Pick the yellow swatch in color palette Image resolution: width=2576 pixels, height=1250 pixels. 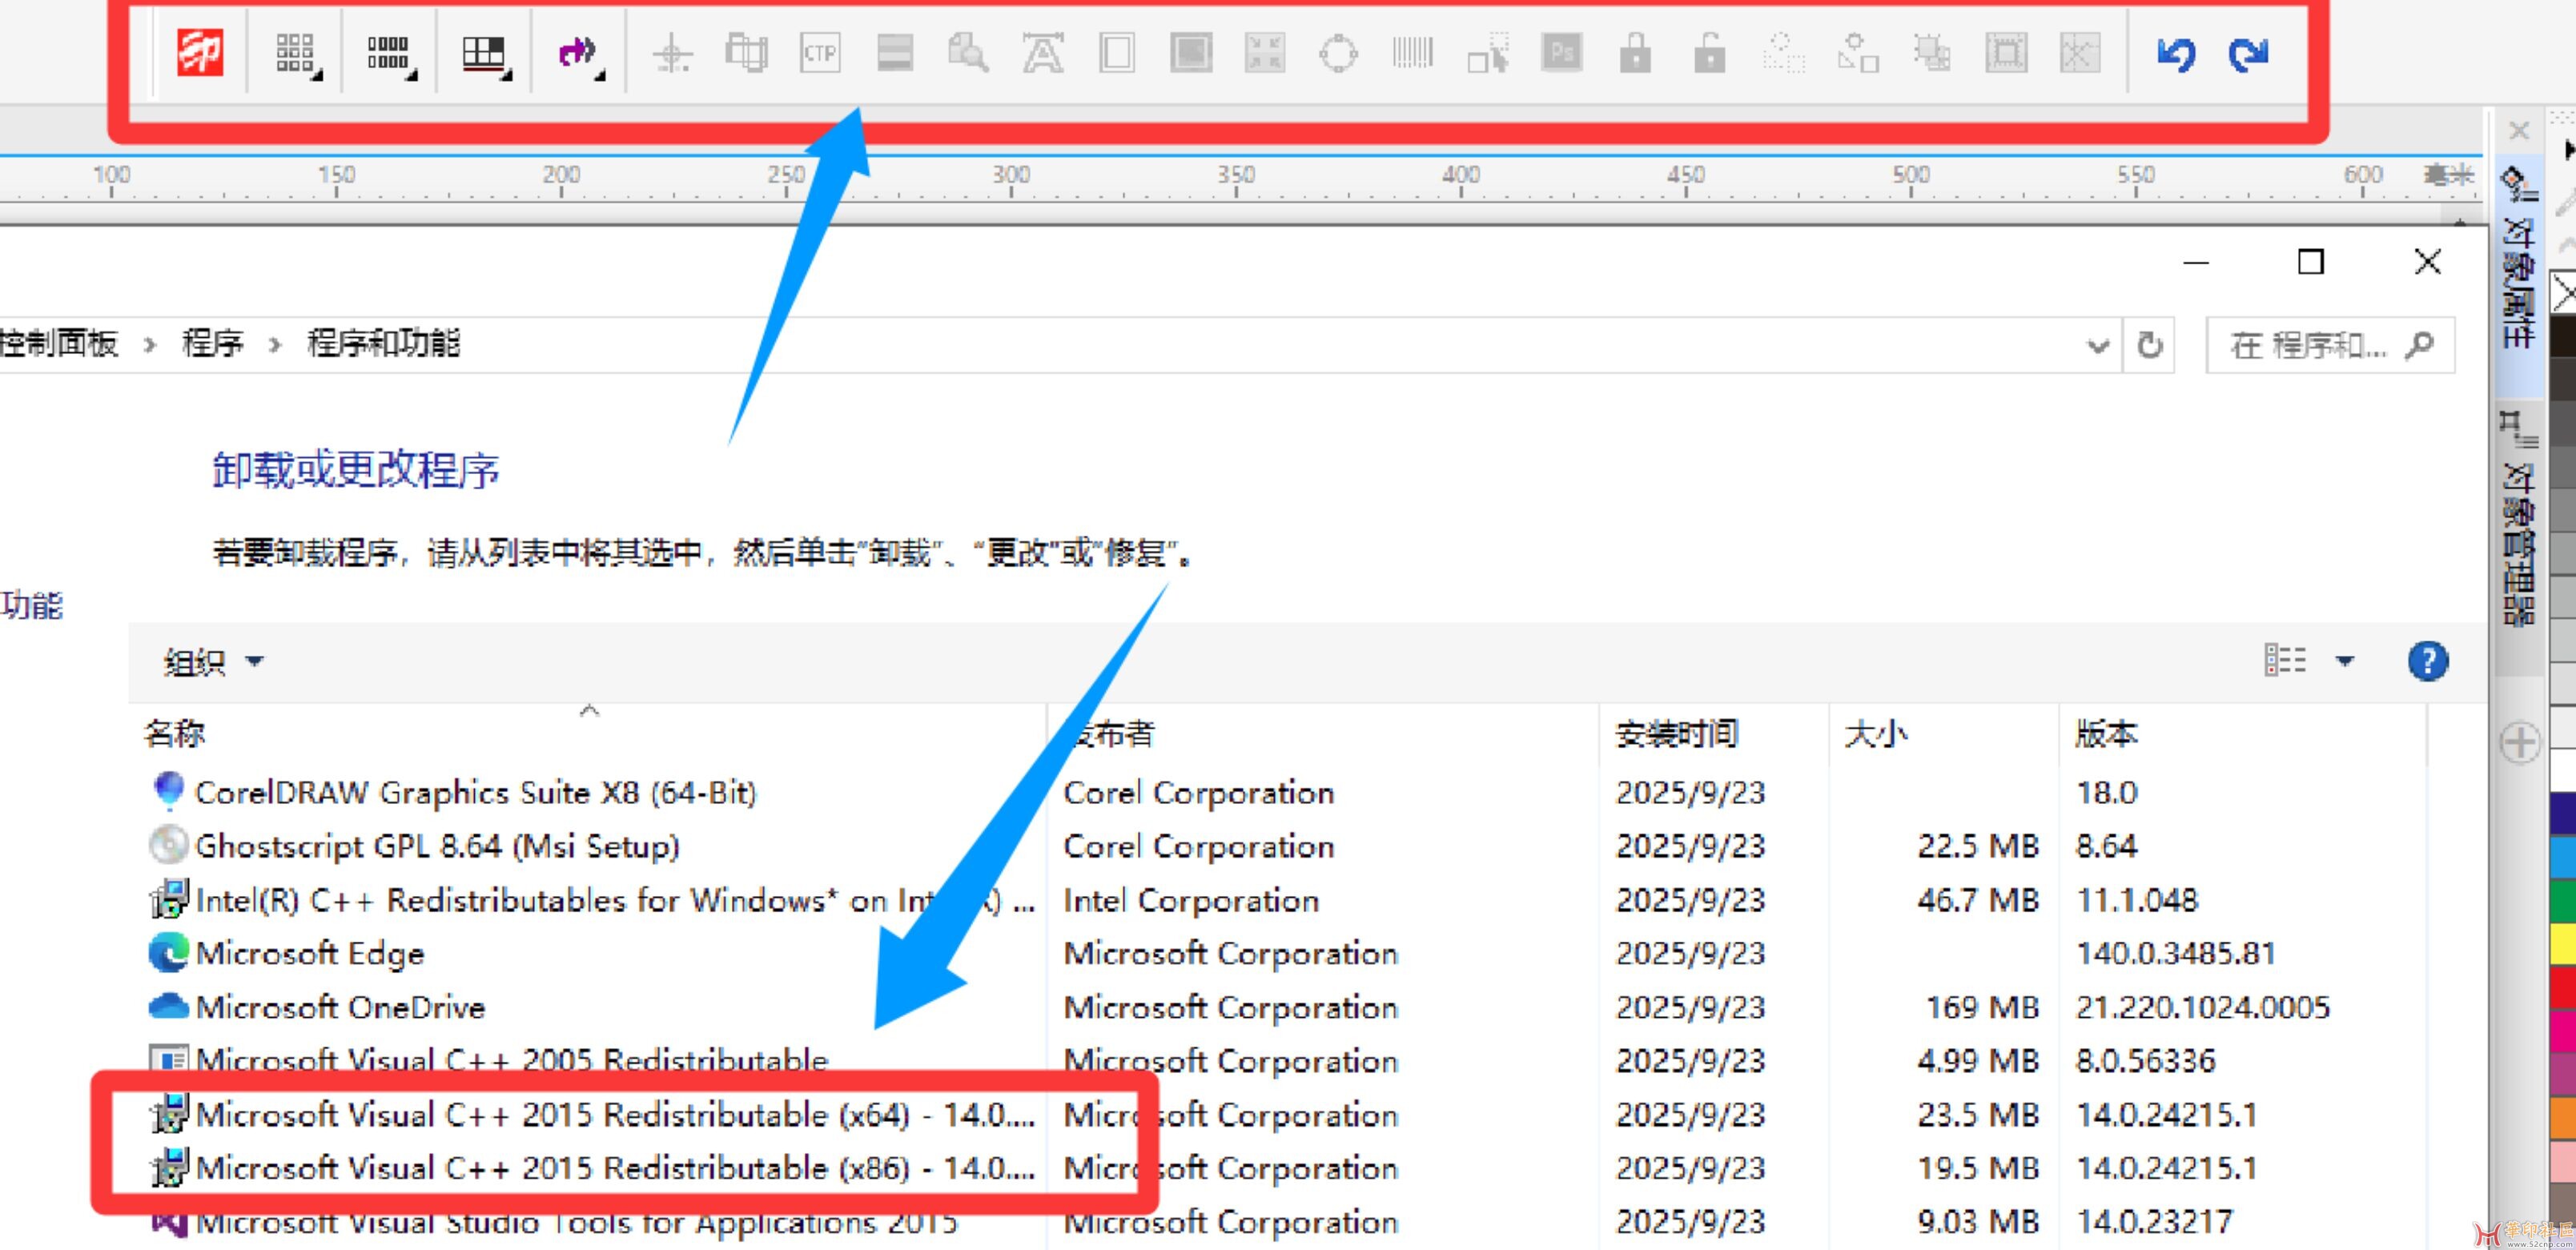pos(2563,944)
